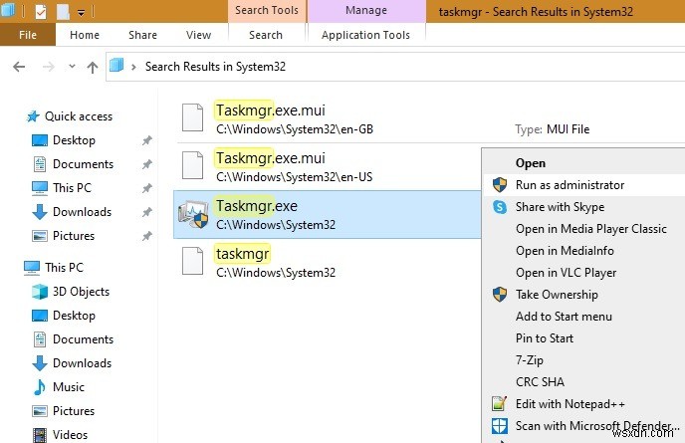The height and width of the screenshot is (443, 685).
Task: Choose Share with Skype
Action: 561,207
